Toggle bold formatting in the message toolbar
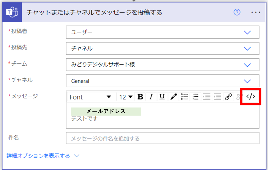268x170 pixels. pyautogui.click(x=140, y=97)
